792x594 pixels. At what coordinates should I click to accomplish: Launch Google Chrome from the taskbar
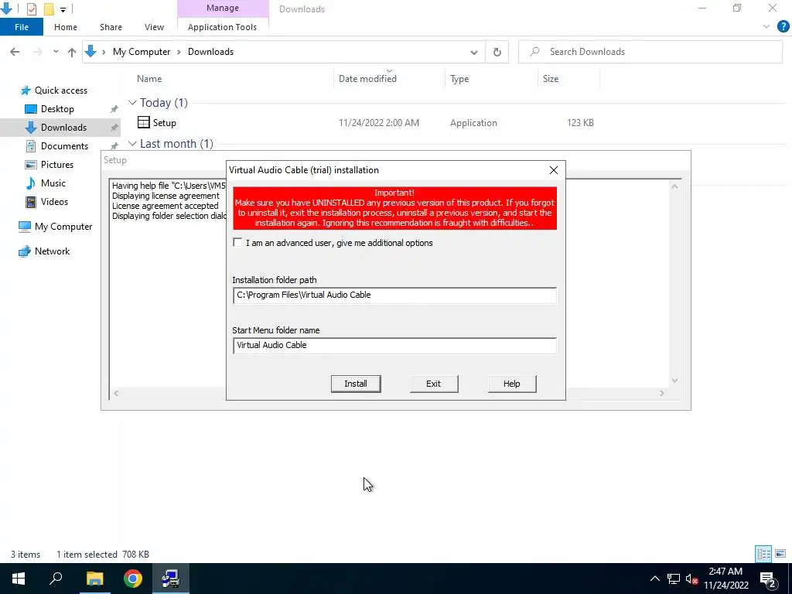point(133,579)
